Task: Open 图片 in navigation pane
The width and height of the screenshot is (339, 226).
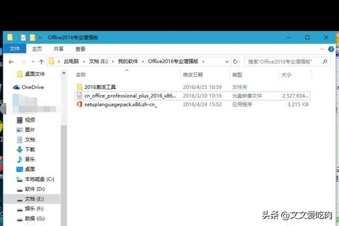Action: pyautogui.click(x=30, y=130)
